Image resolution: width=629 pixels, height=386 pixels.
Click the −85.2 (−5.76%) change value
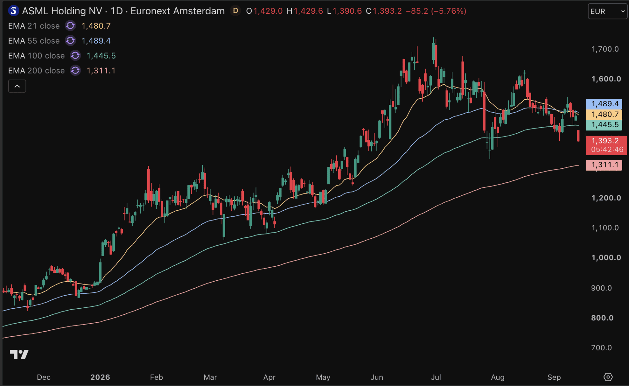(x=436, y=11)
